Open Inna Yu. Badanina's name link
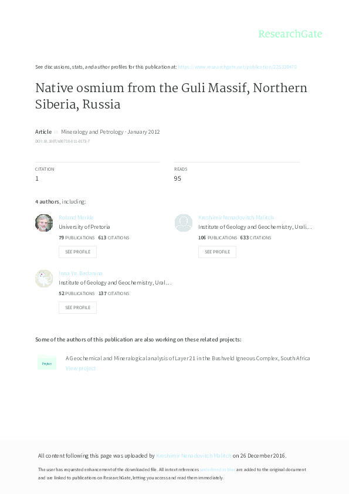Image resolution: width=349 pixels, height=494 pixels. pos(81,273)
